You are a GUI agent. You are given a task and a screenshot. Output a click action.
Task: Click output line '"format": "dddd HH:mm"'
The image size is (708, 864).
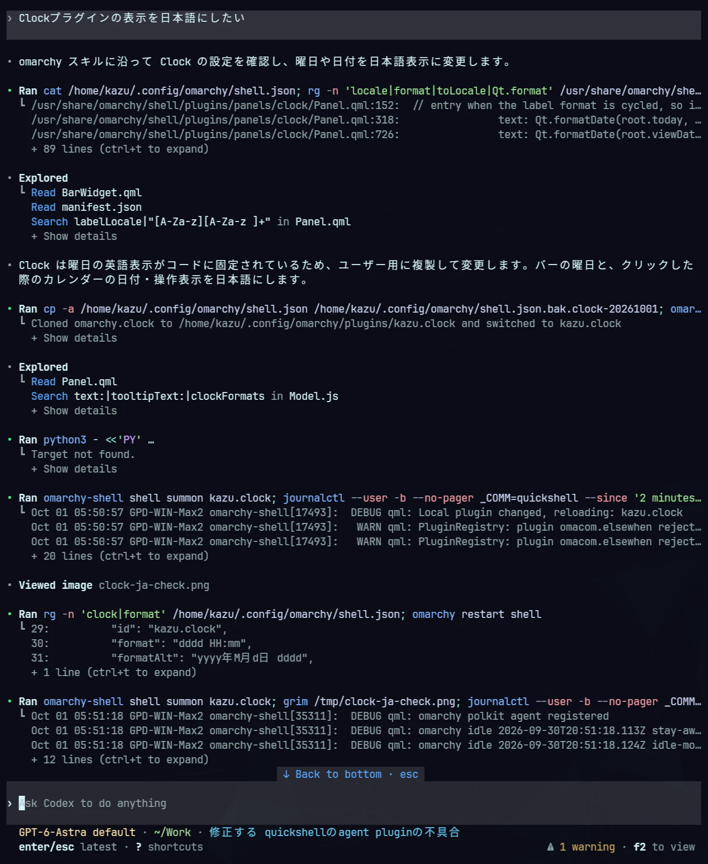pyautogui.click(x=181, y=643)
